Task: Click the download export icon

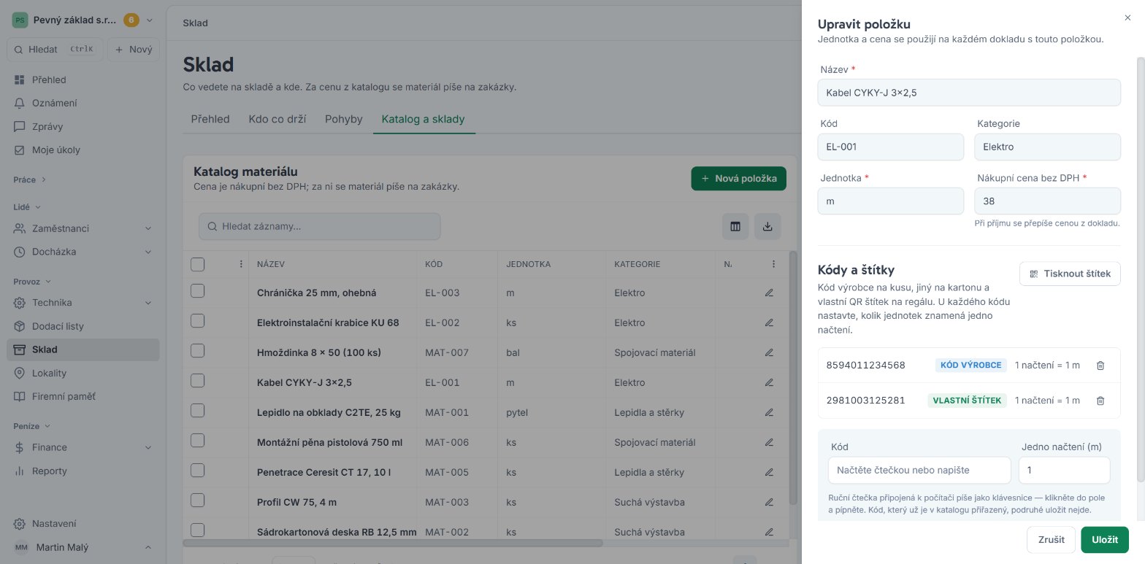Action: 767,226
